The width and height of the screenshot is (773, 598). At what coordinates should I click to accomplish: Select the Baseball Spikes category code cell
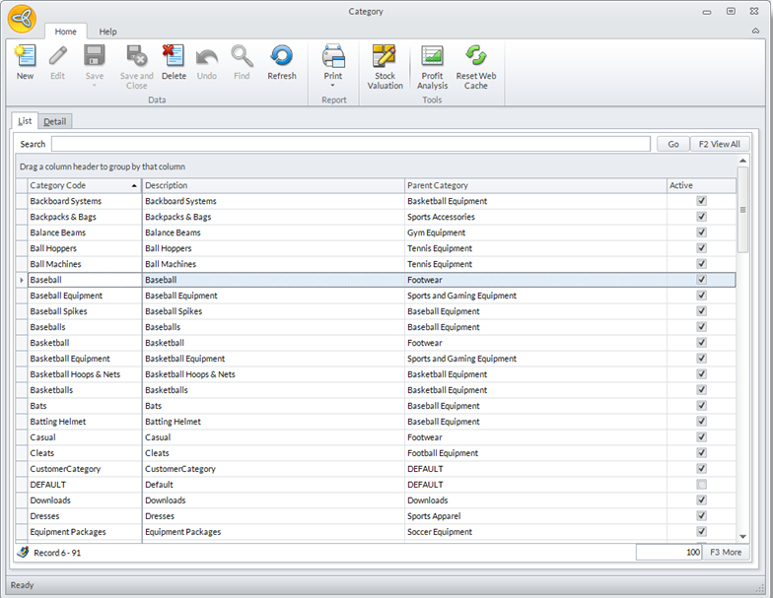[85, 311]
